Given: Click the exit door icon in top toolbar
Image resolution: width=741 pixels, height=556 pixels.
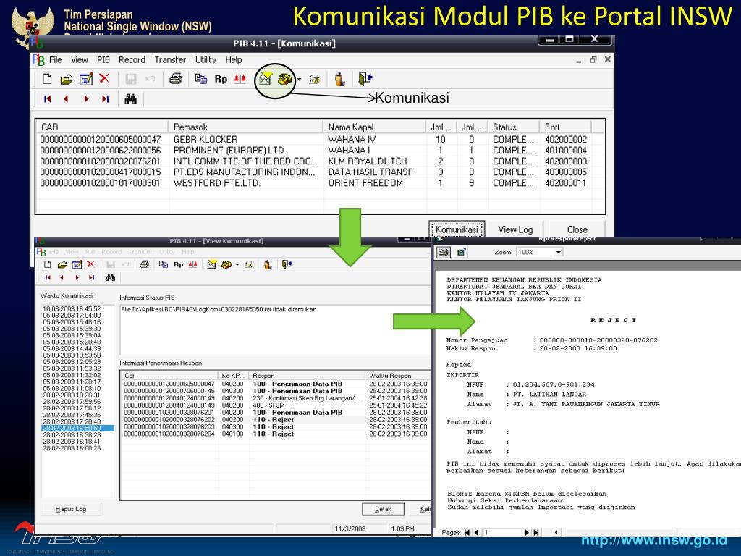Looking at the screenshot, I should pos(365,80).
